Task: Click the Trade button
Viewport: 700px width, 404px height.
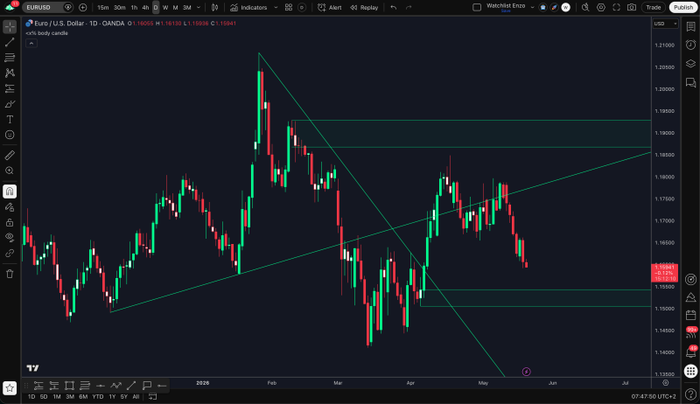Action: click(x=654, y=7)
